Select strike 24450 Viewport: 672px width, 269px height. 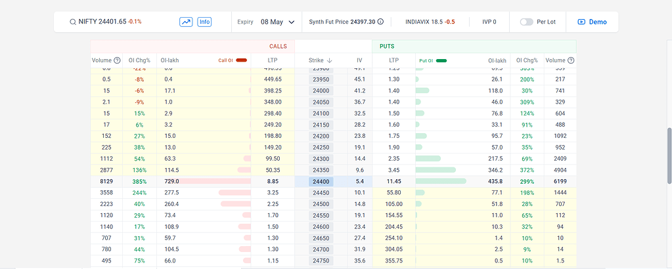coord(321,193)
